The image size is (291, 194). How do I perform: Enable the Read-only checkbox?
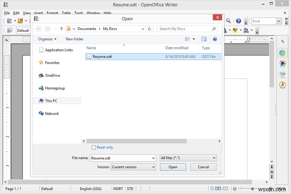pyautogui.click(x=94, y=147)
